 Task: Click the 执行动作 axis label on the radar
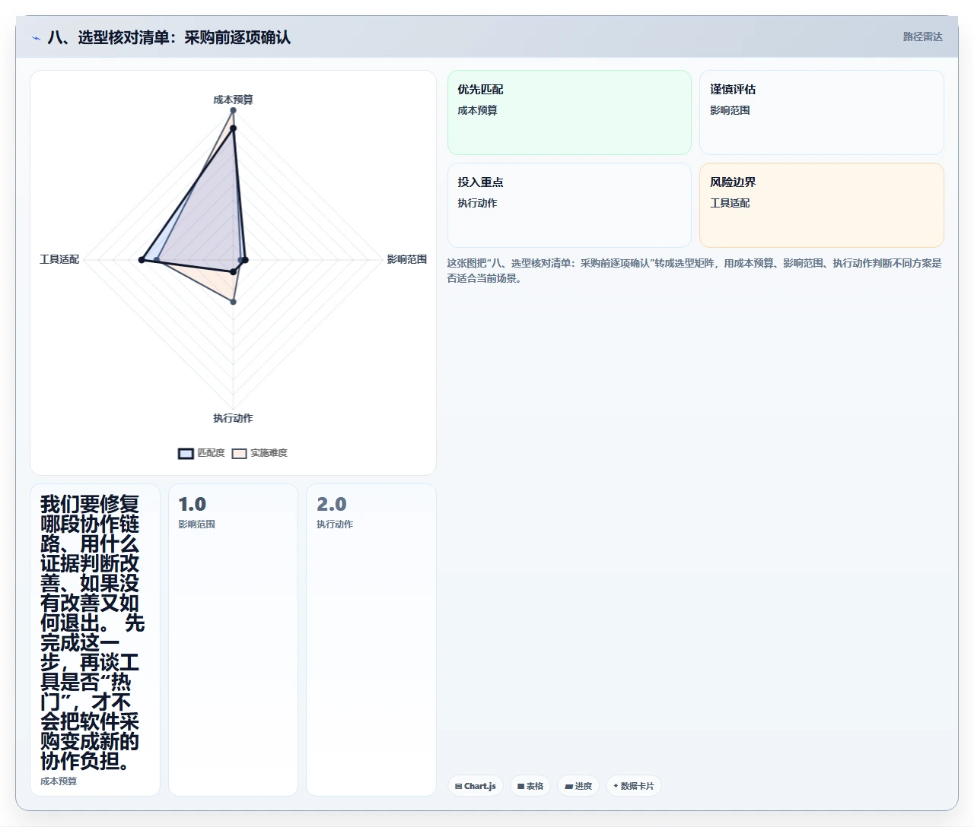(x=233, y=418)
